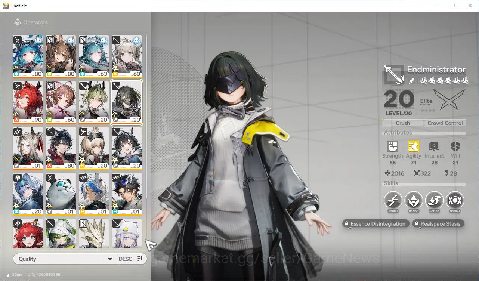This screenshot has height=281, width=479.
Task: Toggle the DESC sort order
Action: [x=126, y=259]
